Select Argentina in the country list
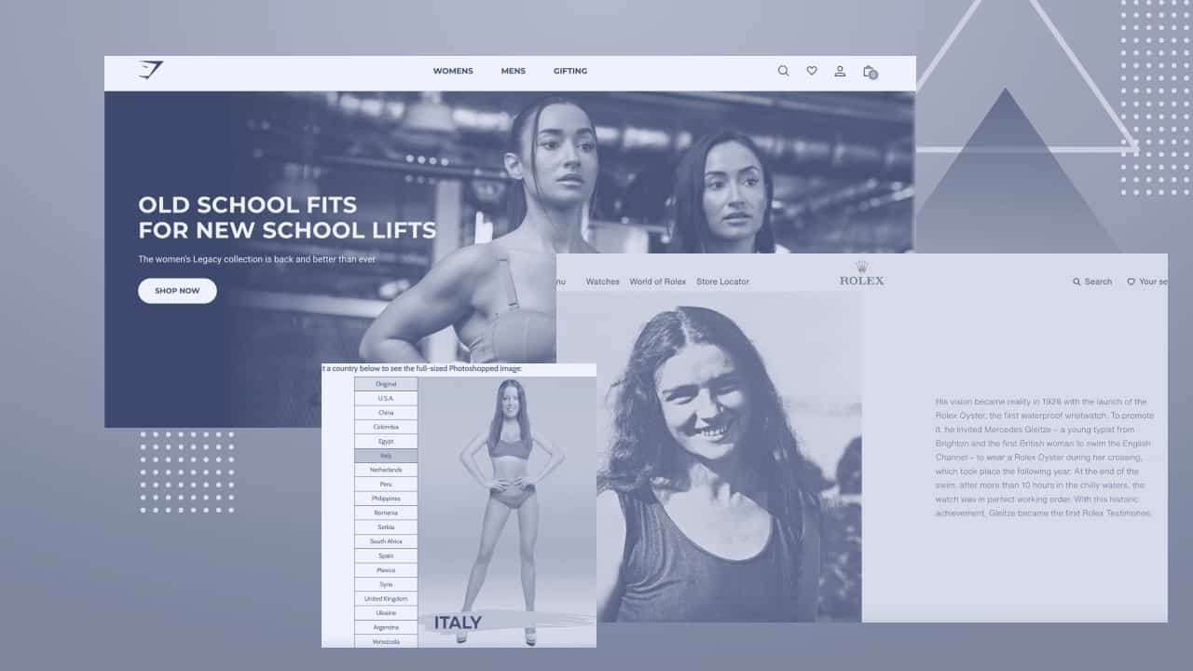The width and height of the screenshot is (1193, 671). (386, 627)
